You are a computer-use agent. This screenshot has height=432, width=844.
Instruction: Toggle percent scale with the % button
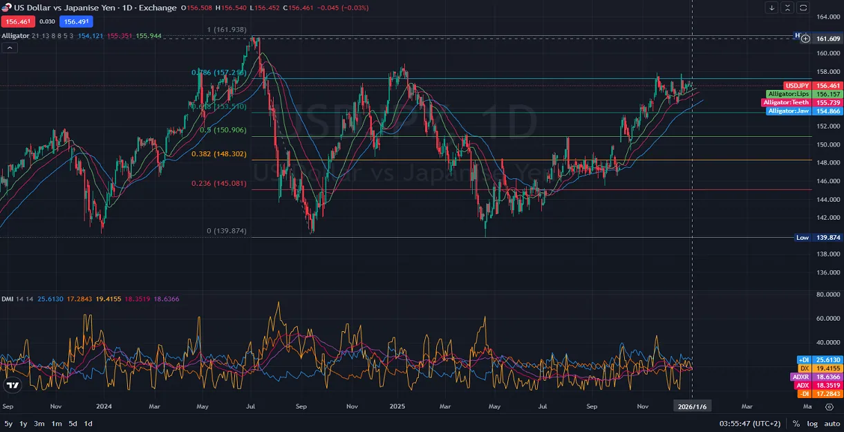click(796, 423)
